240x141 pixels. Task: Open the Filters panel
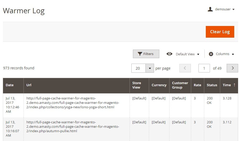146,54
